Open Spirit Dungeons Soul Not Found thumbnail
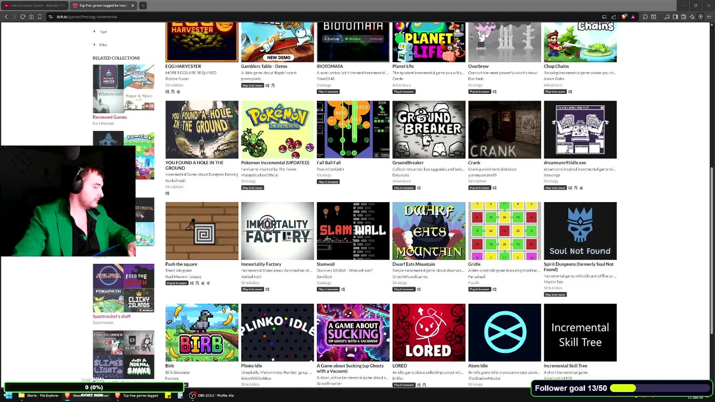This screenshot has height=402, width=715. (580, 231)
